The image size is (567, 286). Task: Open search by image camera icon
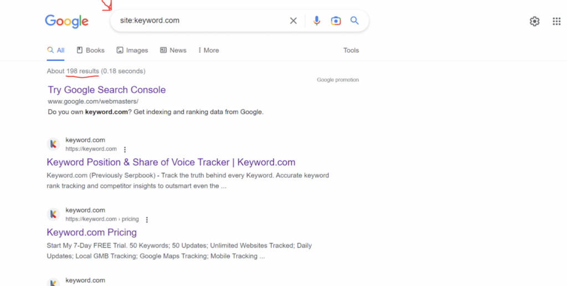[x=336, y=21]
